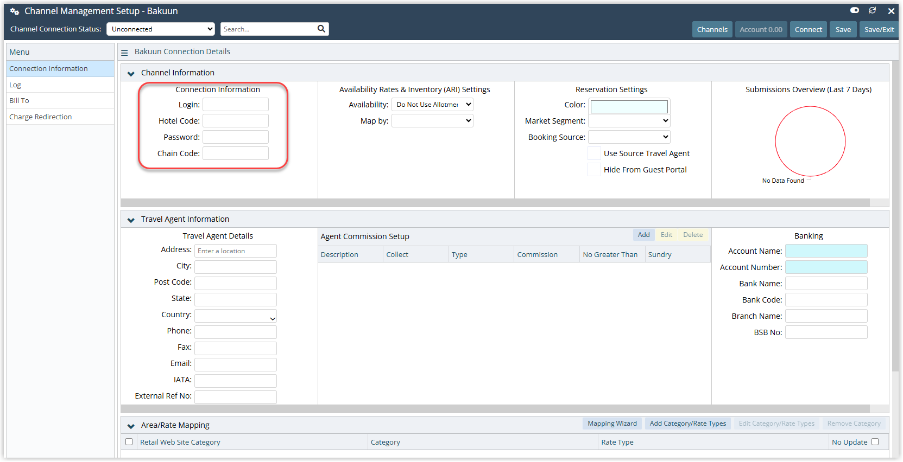Click the No Greater Than column header

[x=612, y=254]
